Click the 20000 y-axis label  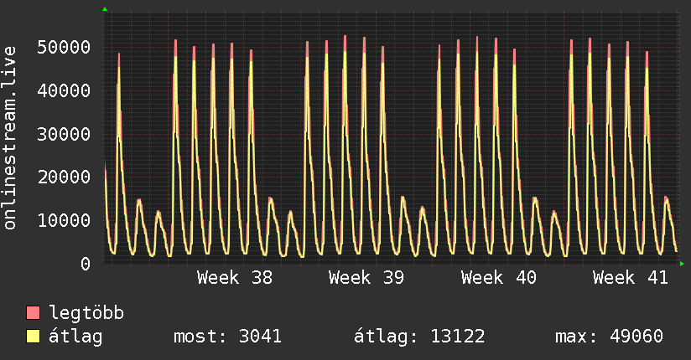[64, 177]
